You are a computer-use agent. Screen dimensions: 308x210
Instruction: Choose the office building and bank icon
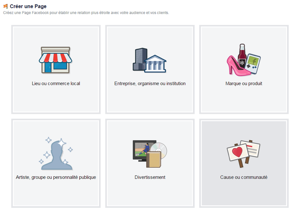(150, 60)
